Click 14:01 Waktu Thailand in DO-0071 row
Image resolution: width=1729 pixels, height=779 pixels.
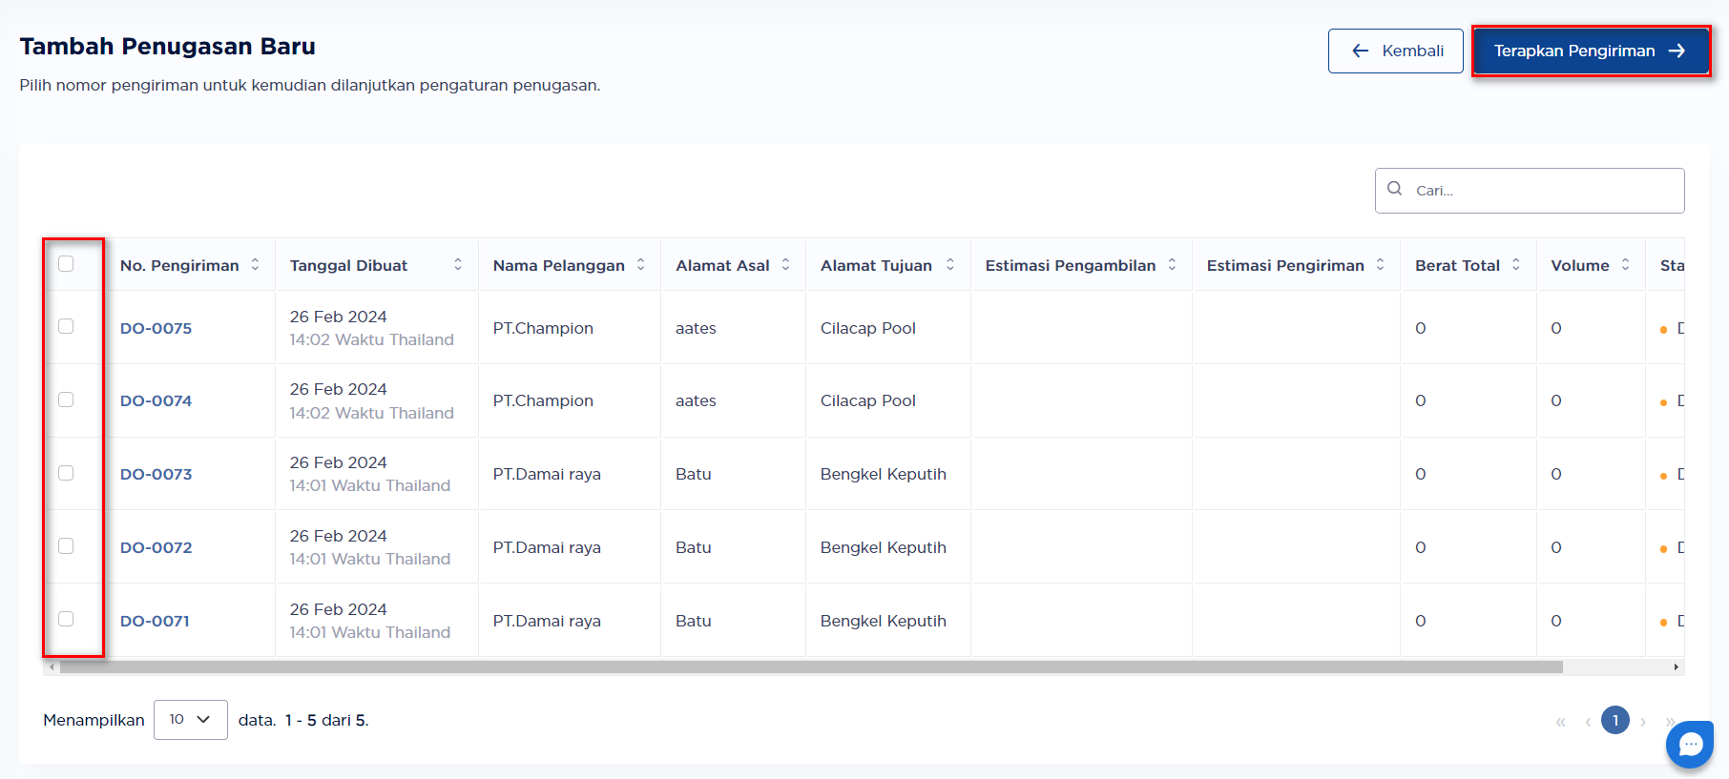pyautogui.click(x=370, y=632)
